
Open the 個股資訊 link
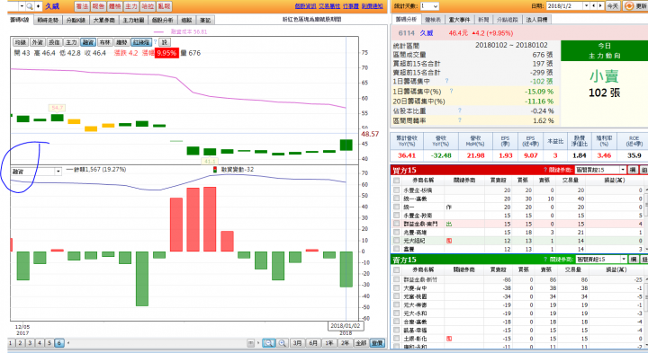[305, 6]
